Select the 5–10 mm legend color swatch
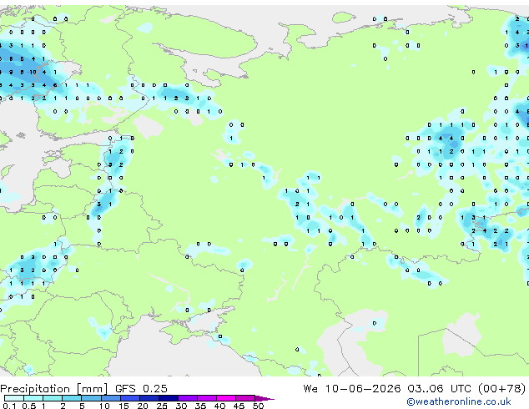This screenshot has width=529, height=409. point(91,398)
